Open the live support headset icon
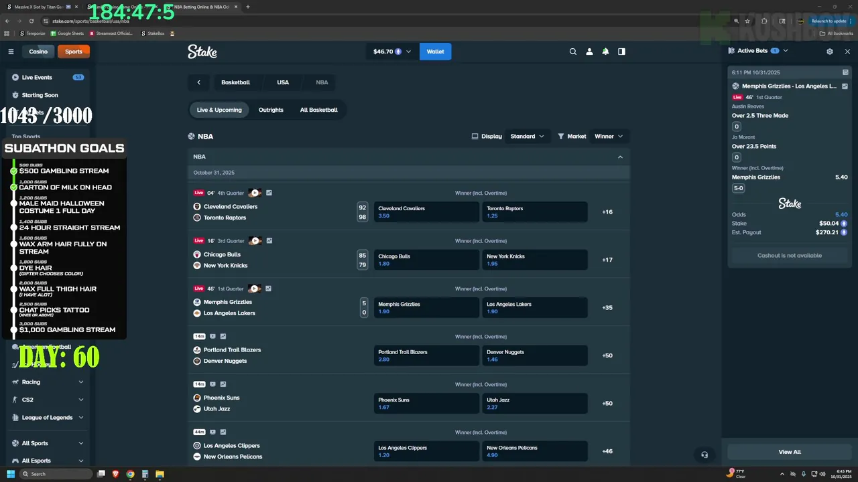Image resolution: width=858 pixels, height=482 pixels. (x=704, y=455)
